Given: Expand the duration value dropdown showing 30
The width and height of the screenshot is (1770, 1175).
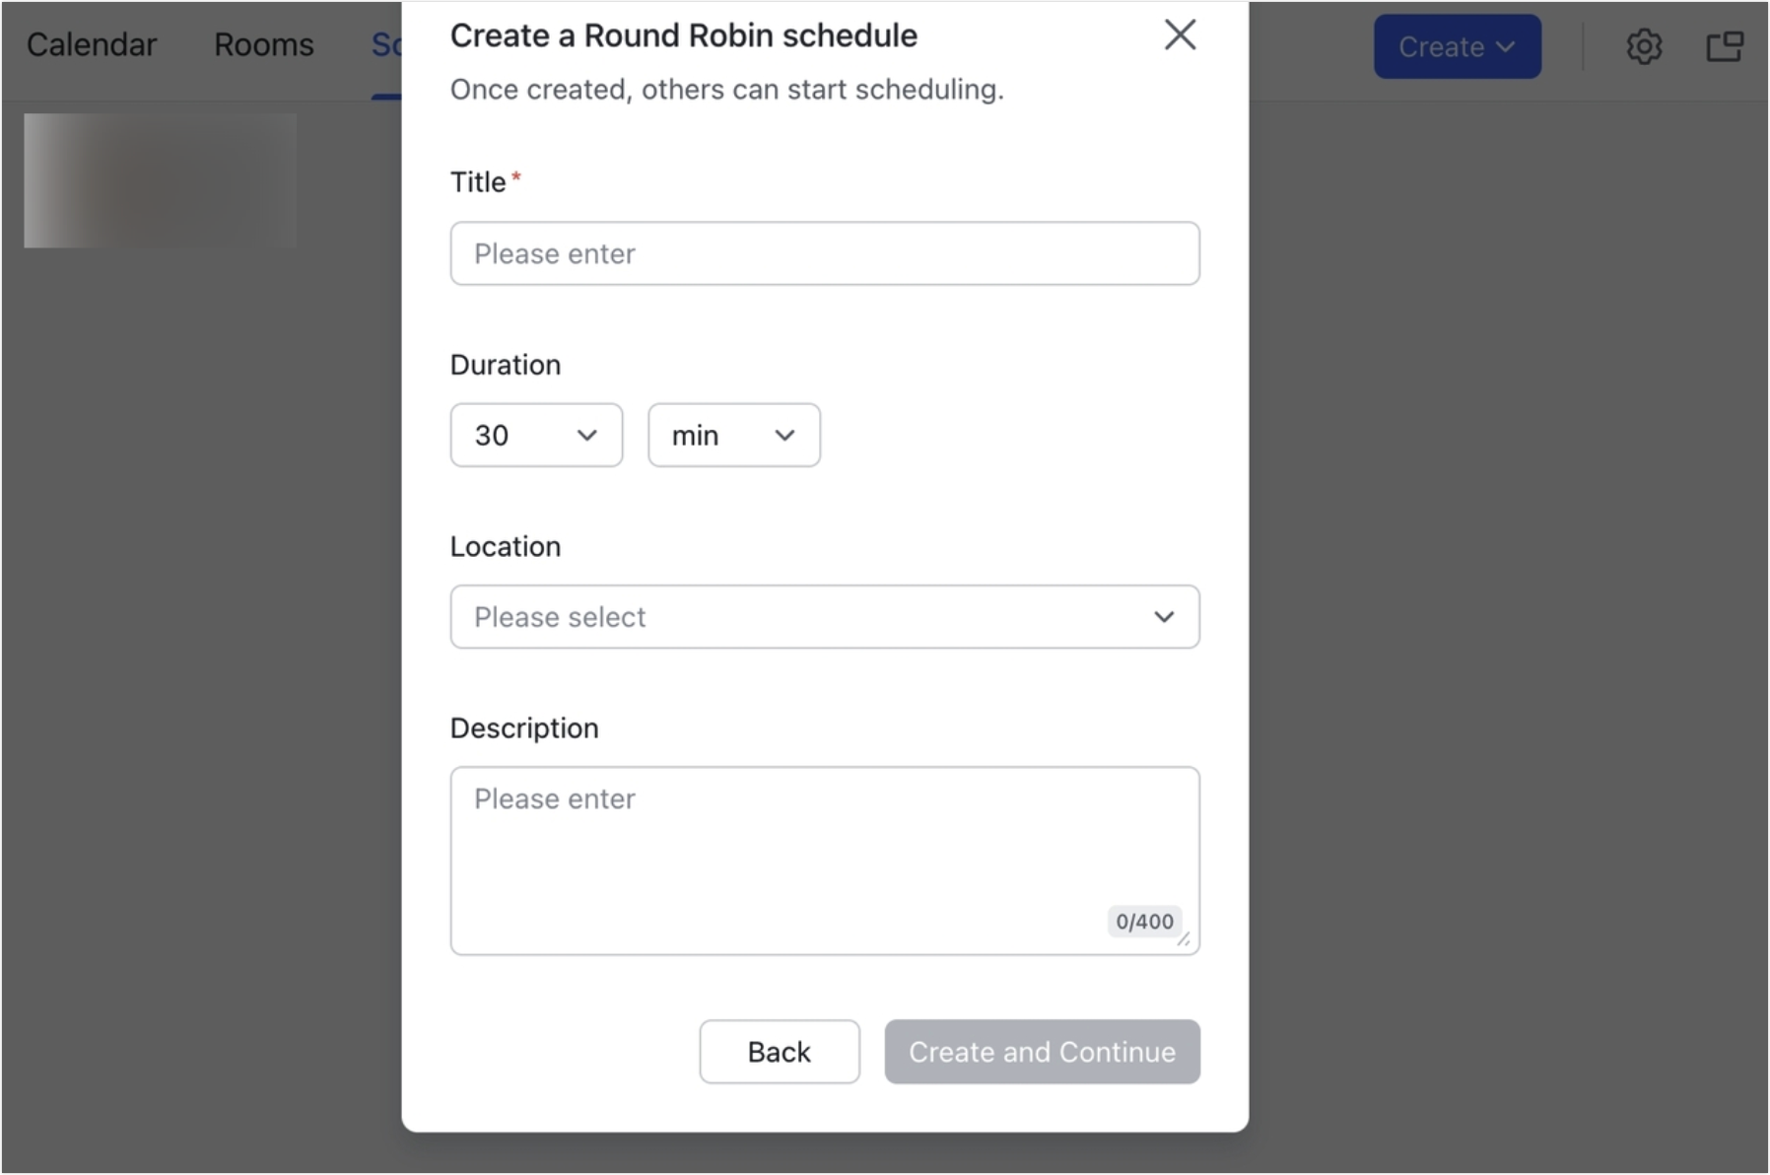Looking at the screenshot, I should (x=536, y=435).
